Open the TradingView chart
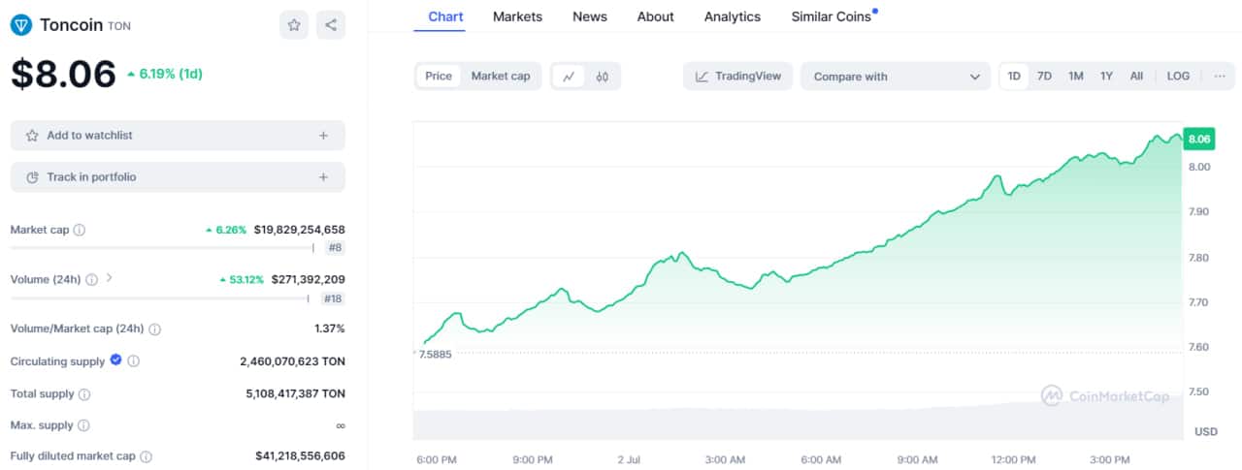This screenshot has width=1242, height=470. pos(738,77)
